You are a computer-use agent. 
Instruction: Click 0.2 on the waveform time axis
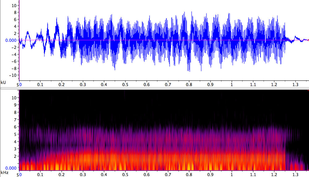(61, 85)
